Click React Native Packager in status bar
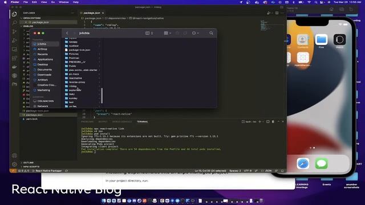This screenshot has height=205, width=365. click(47, 171)
